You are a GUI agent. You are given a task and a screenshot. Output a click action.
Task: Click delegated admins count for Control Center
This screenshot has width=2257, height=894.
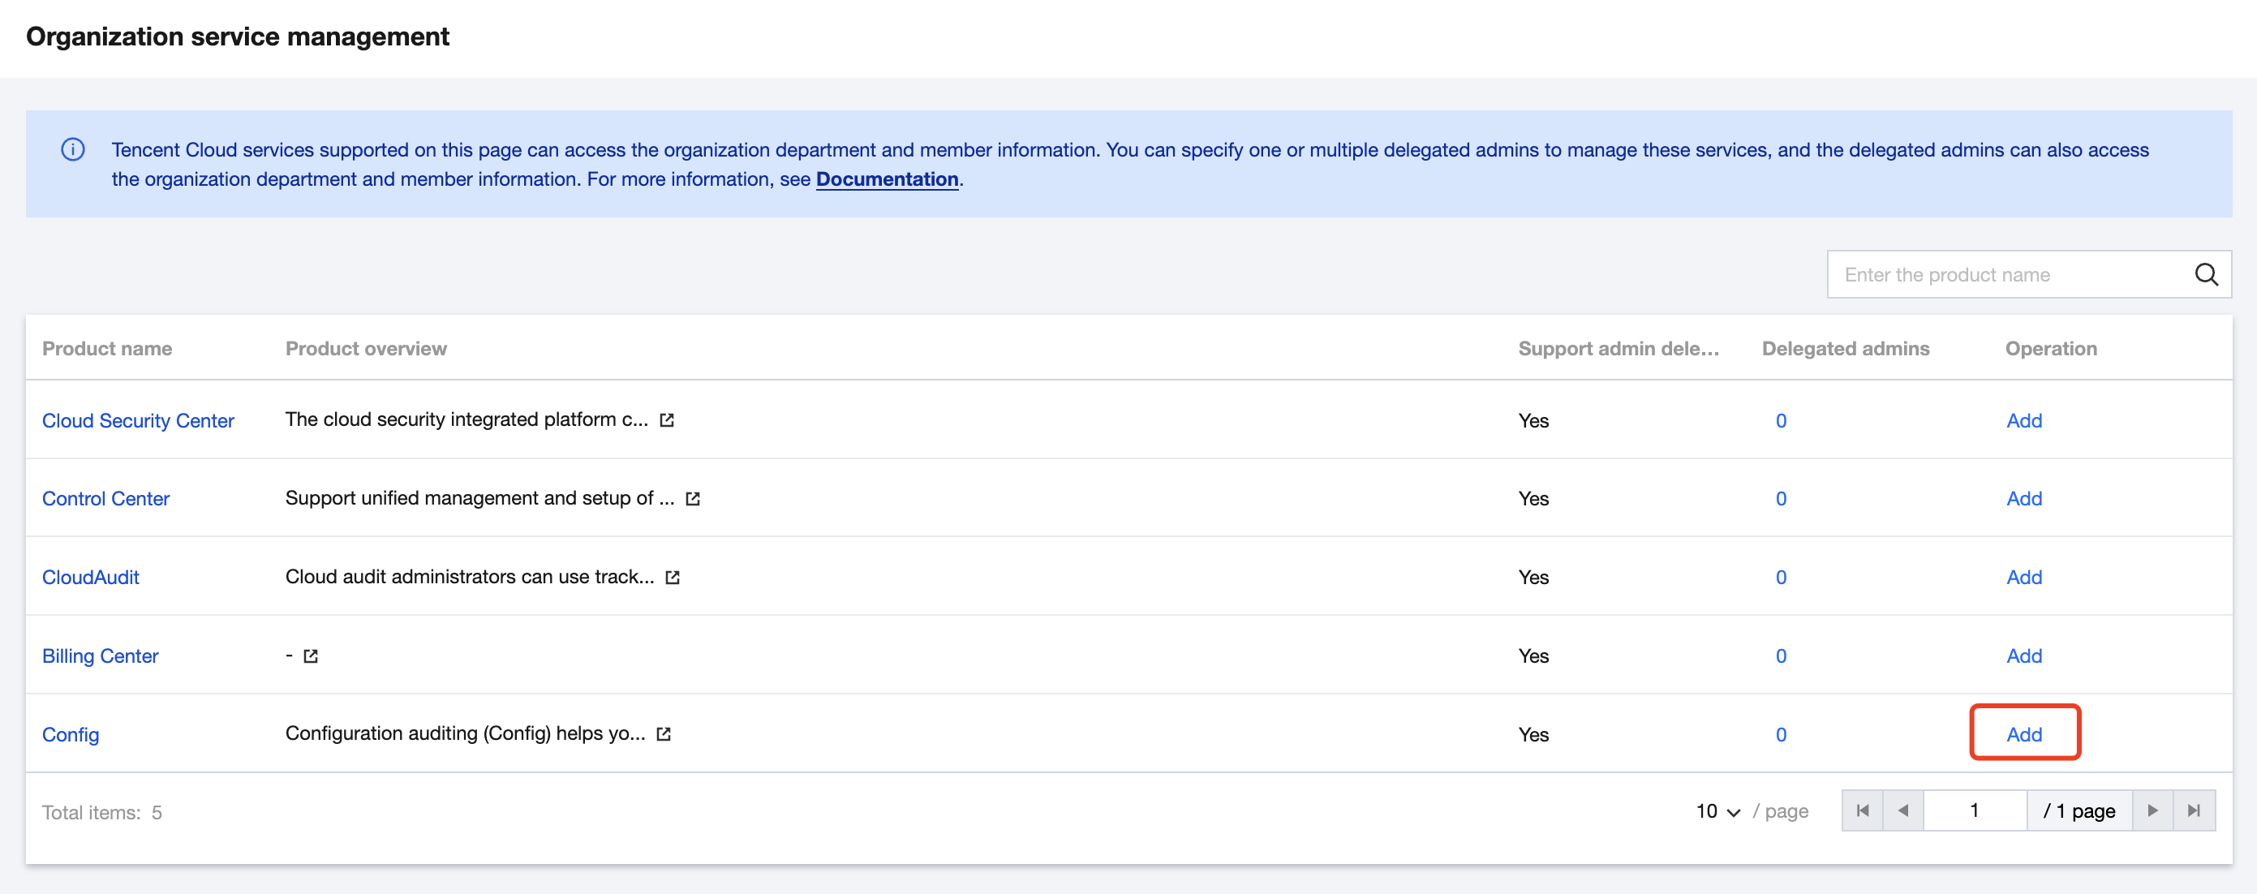pyautogui.click(x=1780, y=499)
